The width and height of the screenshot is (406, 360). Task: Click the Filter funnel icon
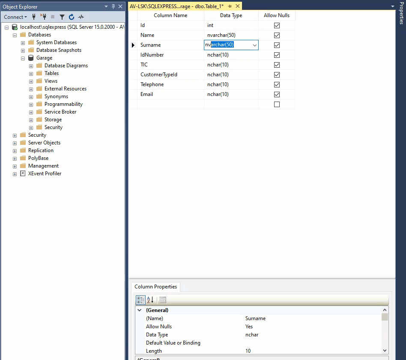point(62,17)
